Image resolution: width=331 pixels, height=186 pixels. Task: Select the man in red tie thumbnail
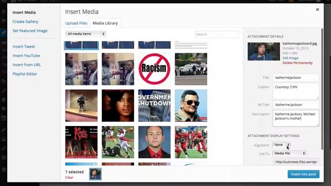point(154,142)
